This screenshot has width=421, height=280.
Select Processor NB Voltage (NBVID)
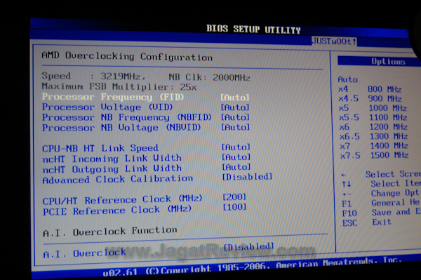[x=121, y=127]
